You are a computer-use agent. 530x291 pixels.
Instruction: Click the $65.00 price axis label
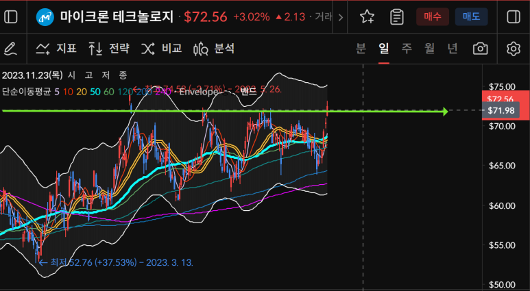(x=503, y=166)
